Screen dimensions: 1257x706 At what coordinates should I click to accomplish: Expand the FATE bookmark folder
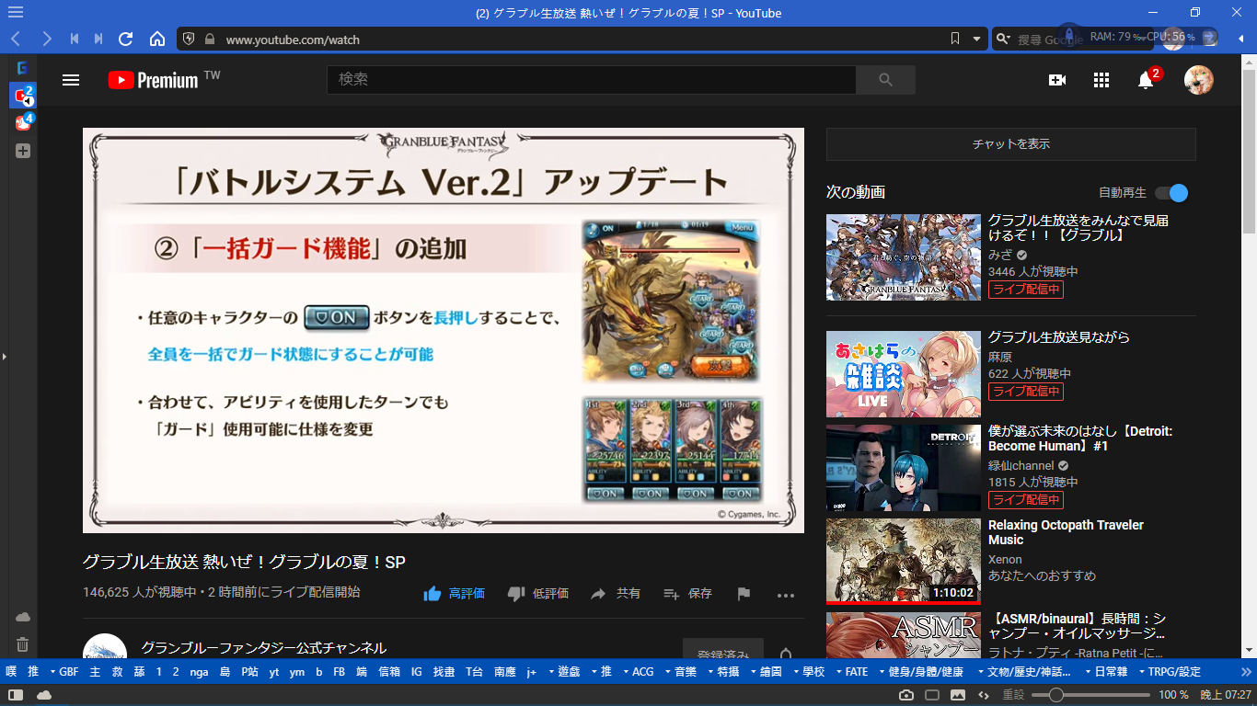tap(851, 672)
